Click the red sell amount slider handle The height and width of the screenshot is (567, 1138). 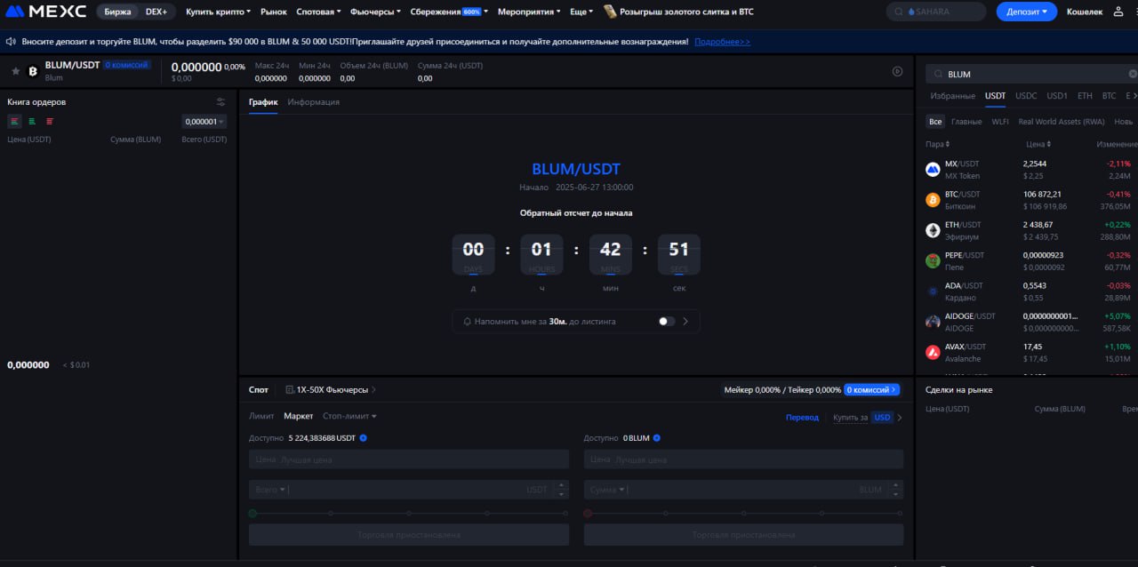[x=588, y=513]
